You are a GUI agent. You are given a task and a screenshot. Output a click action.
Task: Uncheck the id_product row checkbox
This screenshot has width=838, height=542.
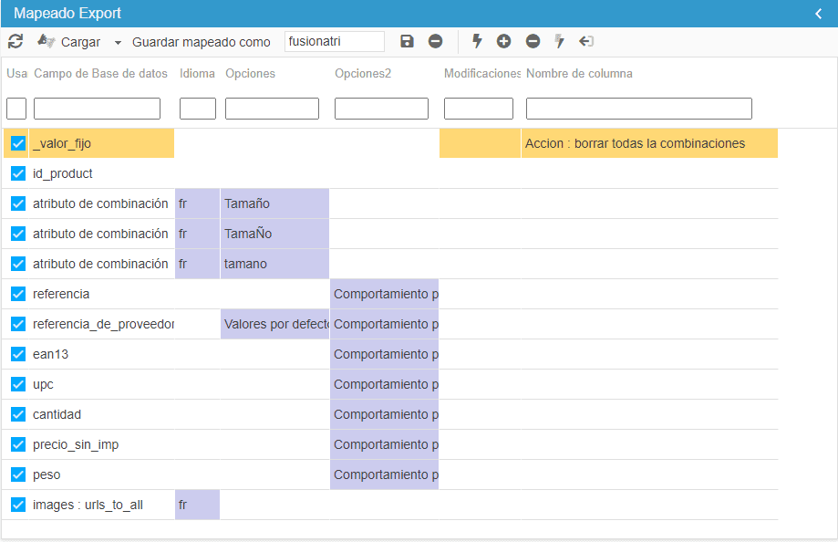pos(18,173)
